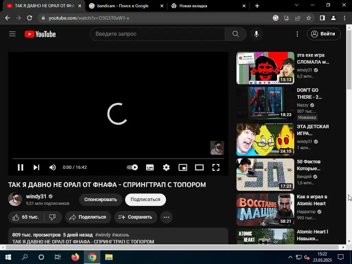The image size is (352, 264).
Task: Share this page icon
Action: (x=298, y=18)
